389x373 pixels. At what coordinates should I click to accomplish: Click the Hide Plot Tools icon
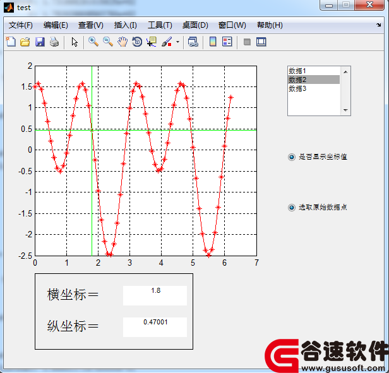point(247,42)
